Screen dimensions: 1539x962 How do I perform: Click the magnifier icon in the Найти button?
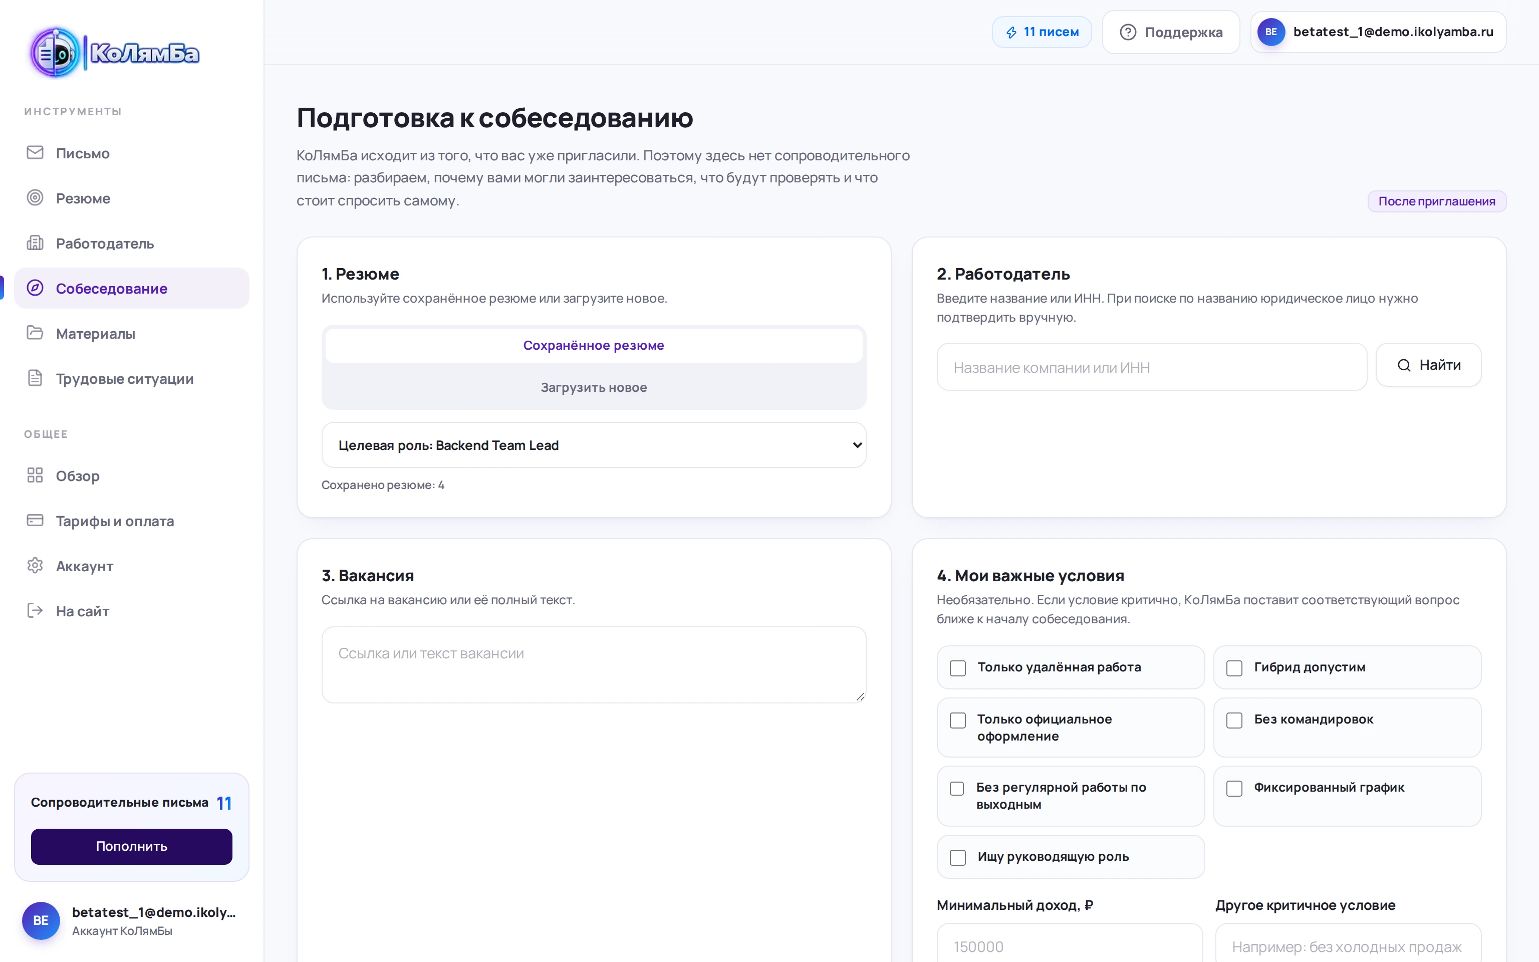coord(1404,365)
